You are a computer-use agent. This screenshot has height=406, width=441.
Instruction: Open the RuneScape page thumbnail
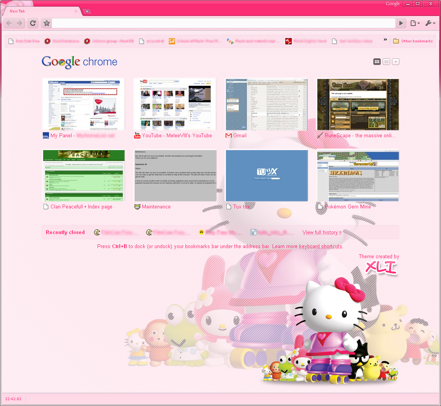(358, 104)
